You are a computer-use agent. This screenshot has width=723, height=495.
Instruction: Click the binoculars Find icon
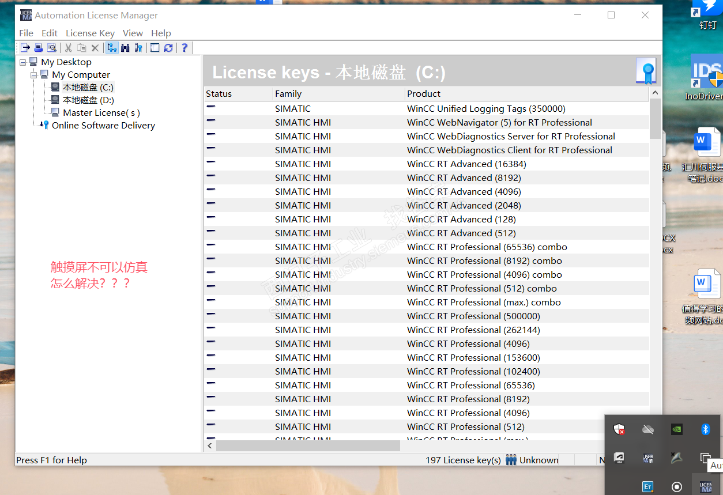coord(125,48)
